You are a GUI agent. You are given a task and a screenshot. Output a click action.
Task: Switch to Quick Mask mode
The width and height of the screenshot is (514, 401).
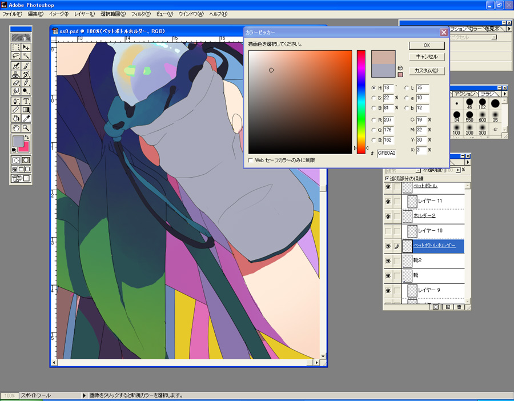tap(26, 160)
